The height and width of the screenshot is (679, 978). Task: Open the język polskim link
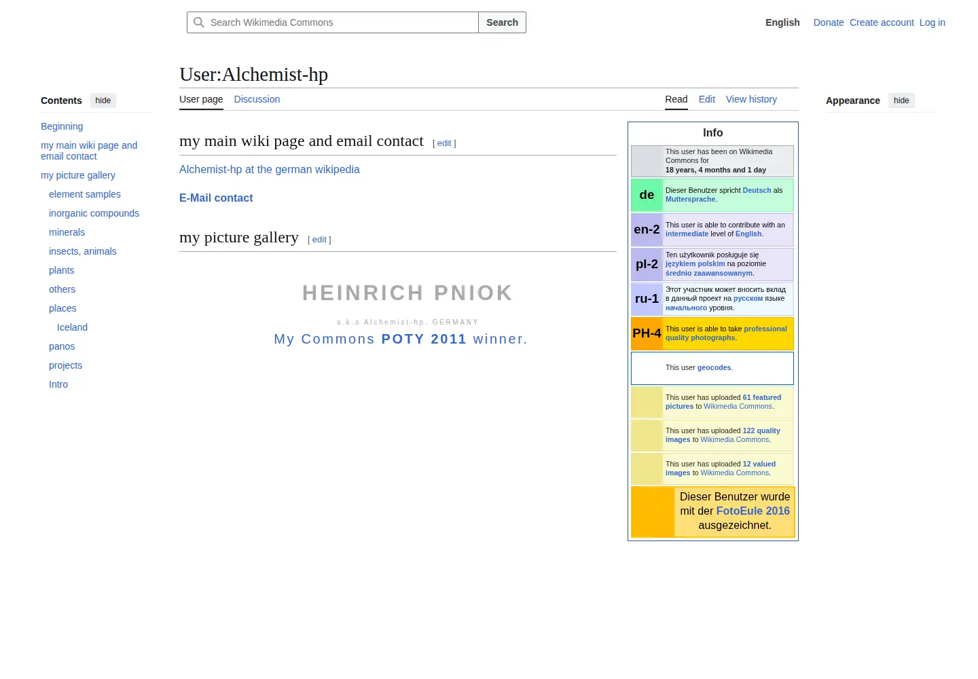pos(695,264)
